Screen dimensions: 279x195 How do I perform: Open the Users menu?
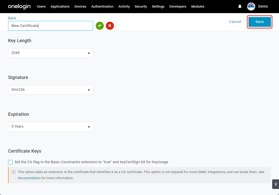tap(41, 6)
